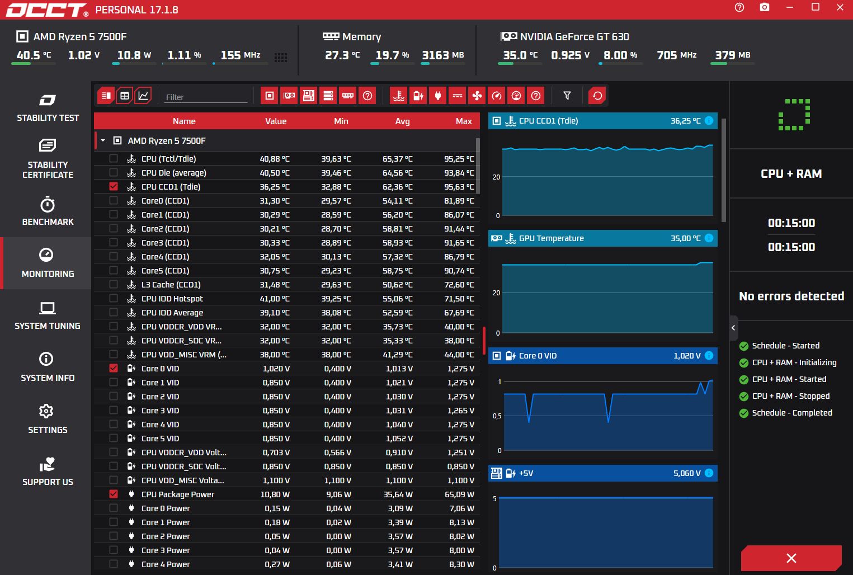The width and height of the screenshot is (853, 575).
Task: Switch to the graph-only view icon
Action: coord(143,96)
